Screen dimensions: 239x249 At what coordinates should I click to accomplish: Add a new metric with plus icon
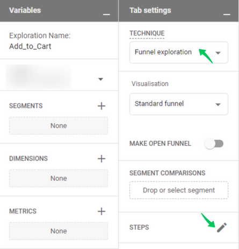click(x=102, y=211)
